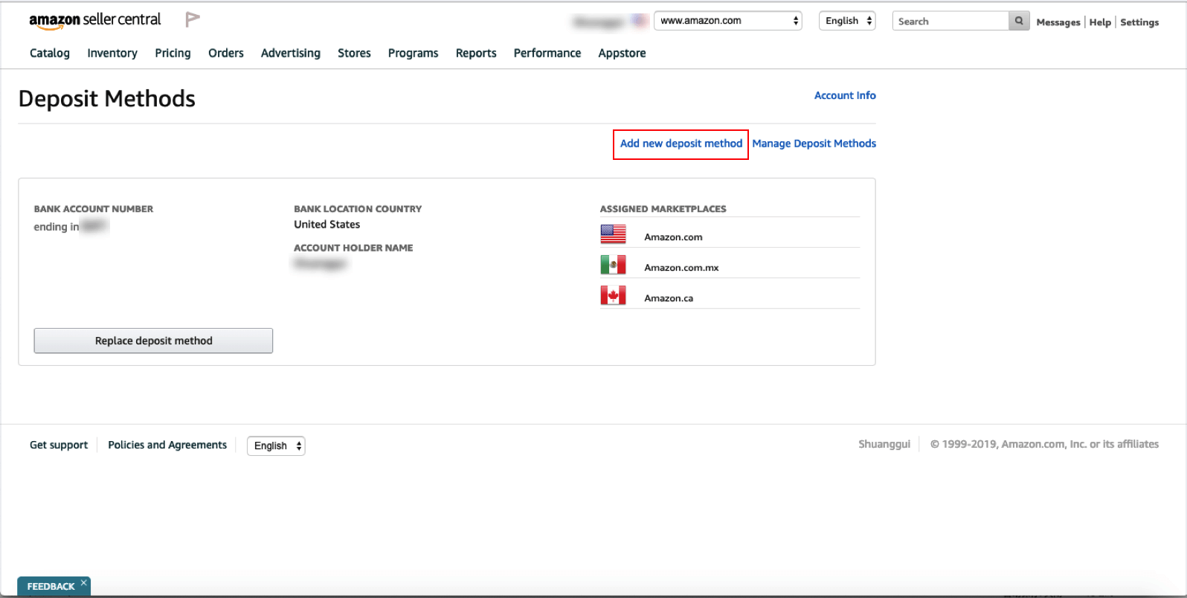Click the Amazon.com marketplace row

click(x=730, y=234)
